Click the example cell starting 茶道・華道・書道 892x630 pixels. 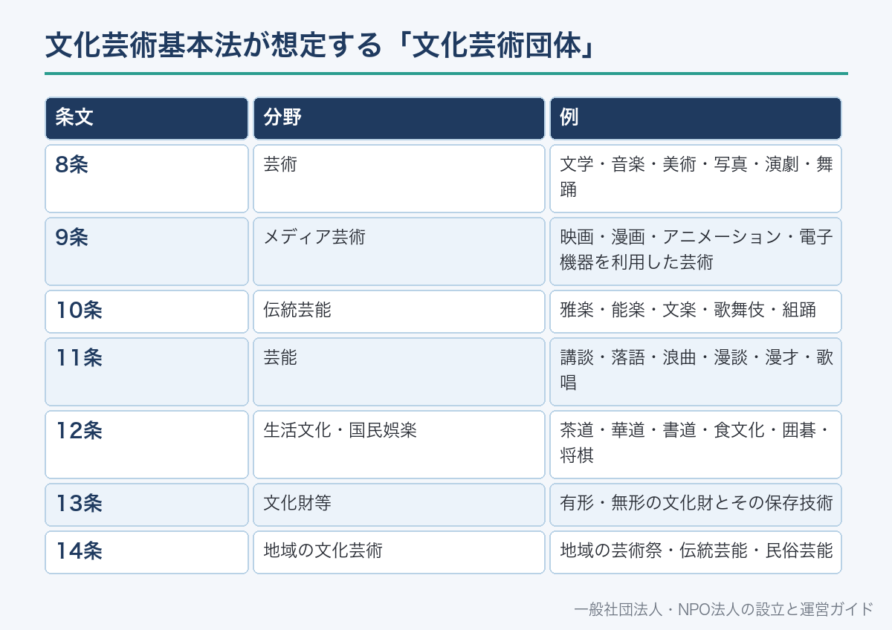696,444
